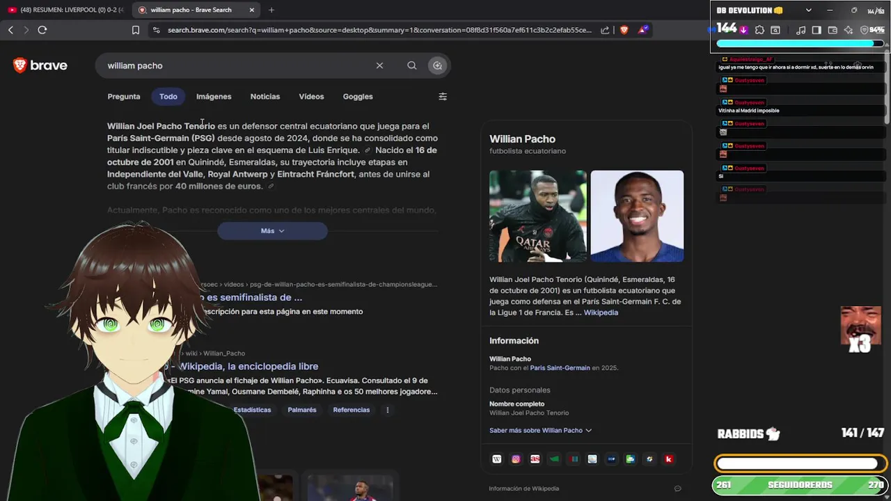
Task: Open the smiling Pacho portrait thumbnail
Action: 637,216
